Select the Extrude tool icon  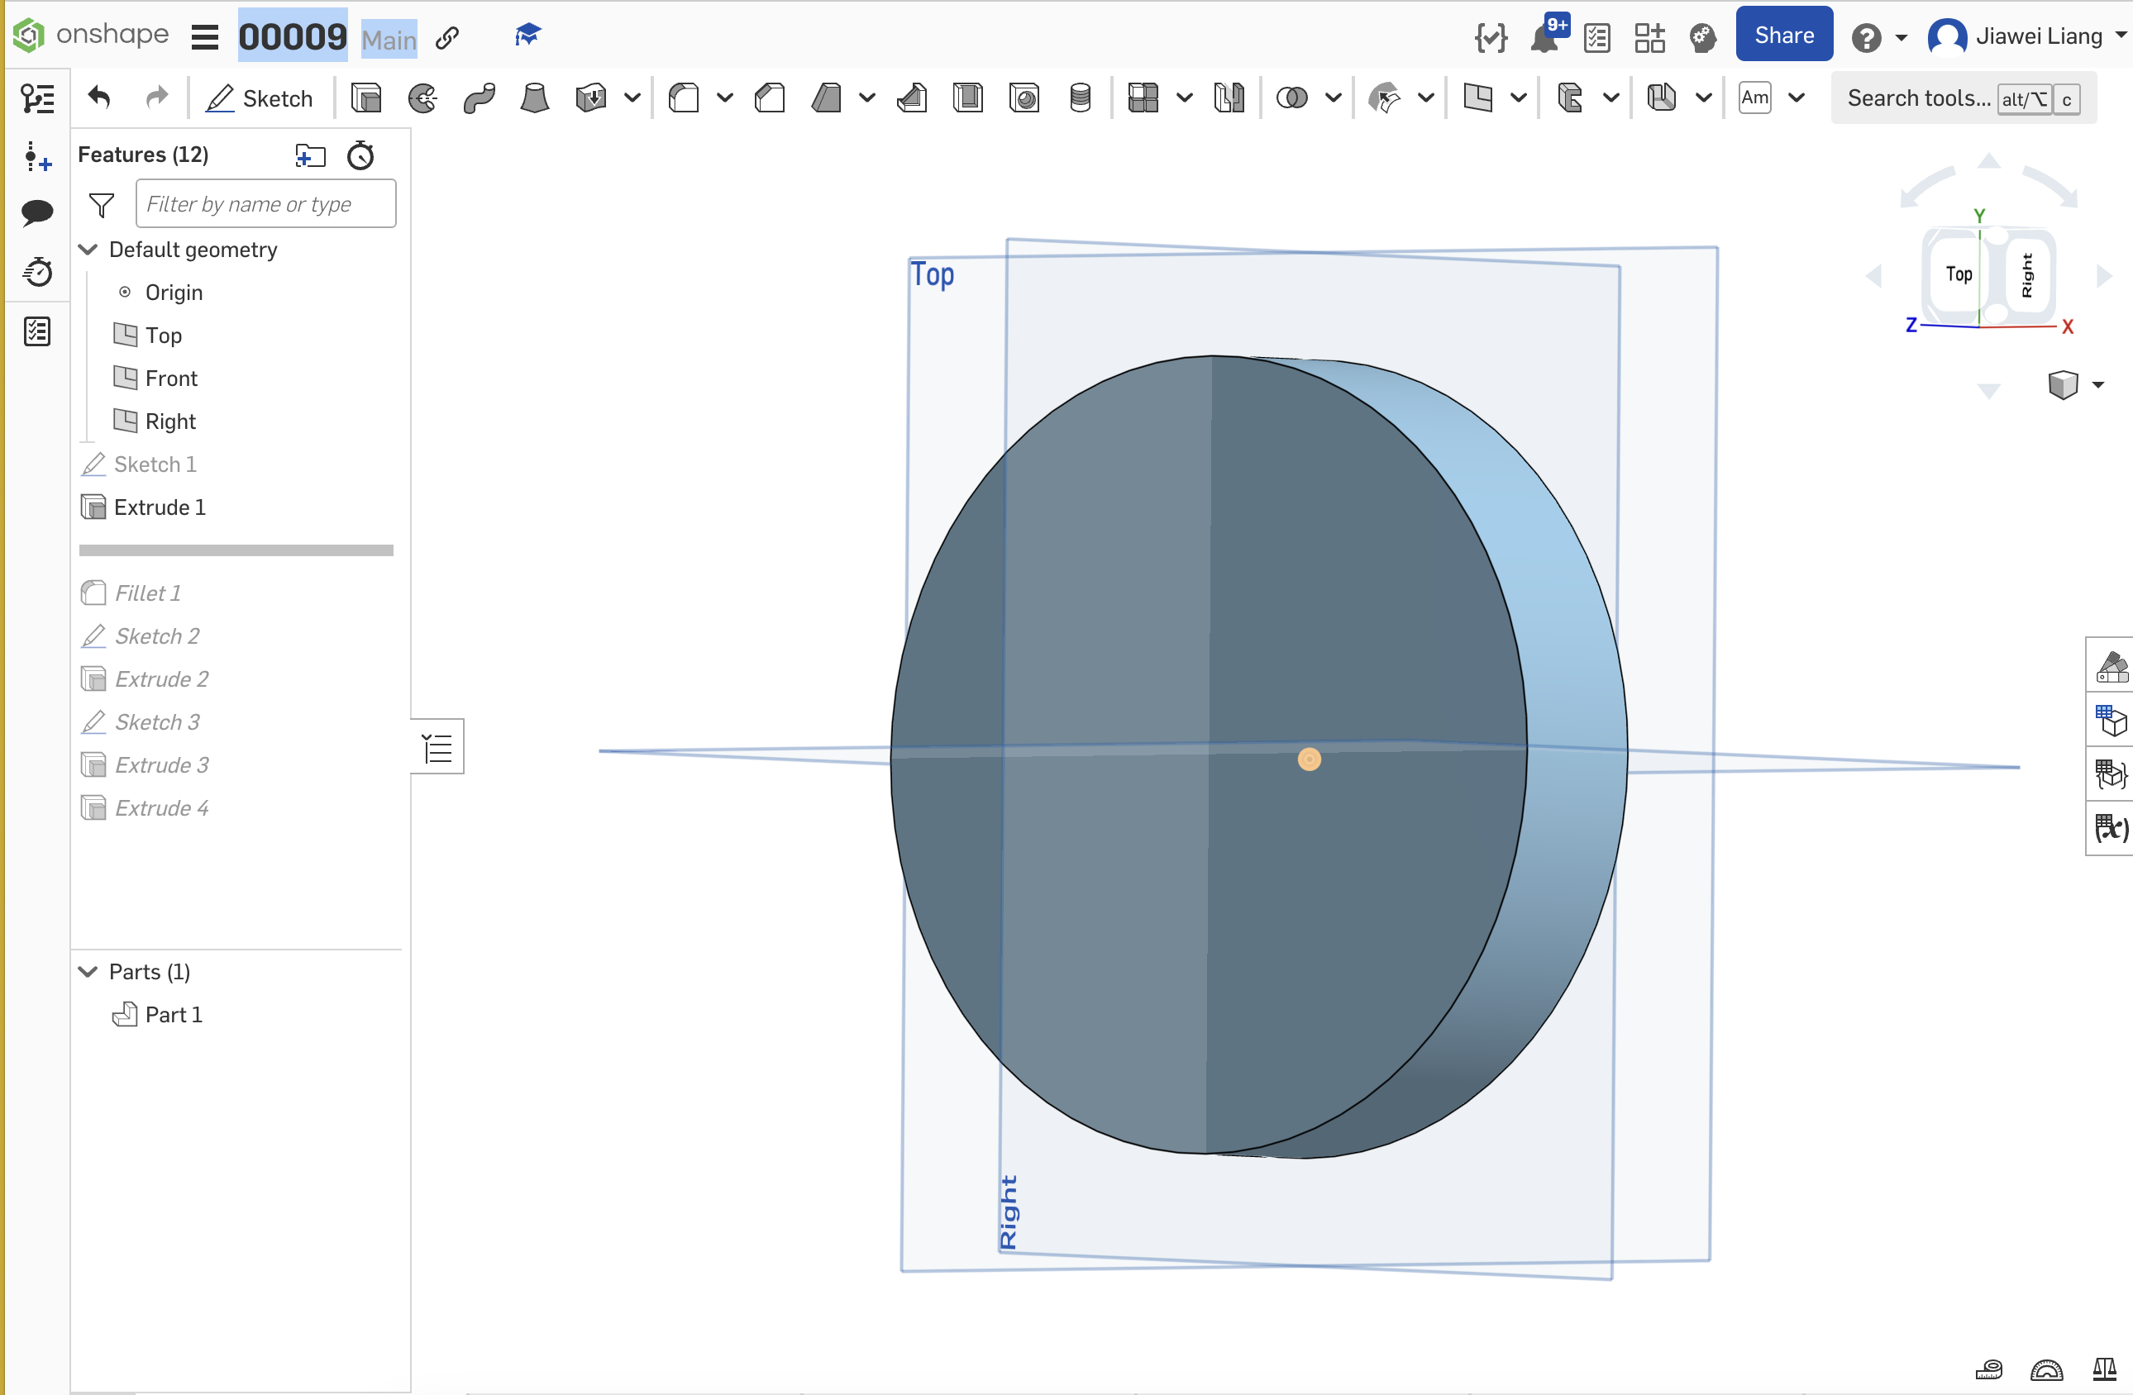click(366, 98)
